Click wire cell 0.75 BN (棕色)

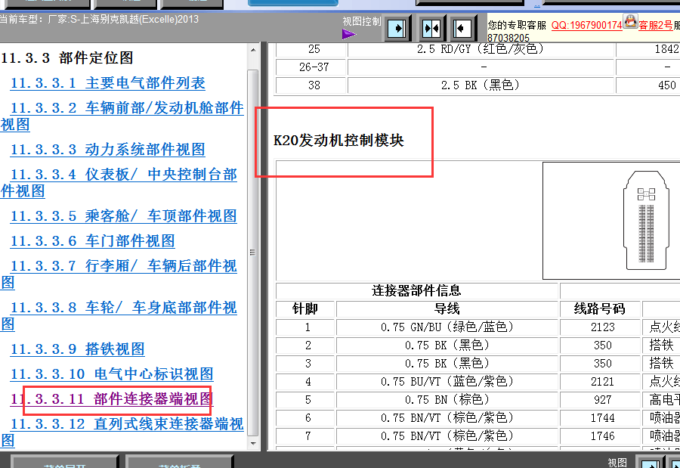pyautogui.click(x=447, y=400)
